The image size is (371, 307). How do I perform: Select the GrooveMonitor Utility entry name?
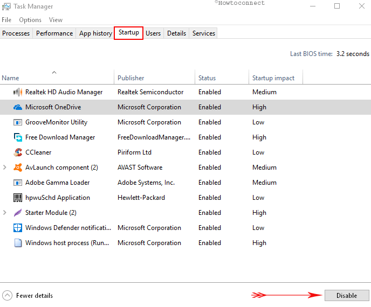[56, 122]
